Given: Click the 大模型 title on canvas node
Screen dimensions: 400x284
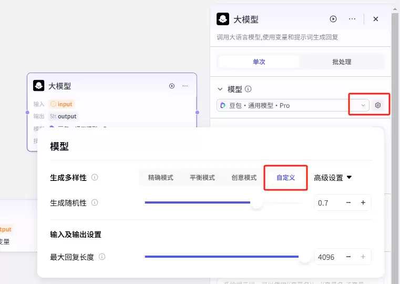Looking at the screenshot, I should coord(60,86).
